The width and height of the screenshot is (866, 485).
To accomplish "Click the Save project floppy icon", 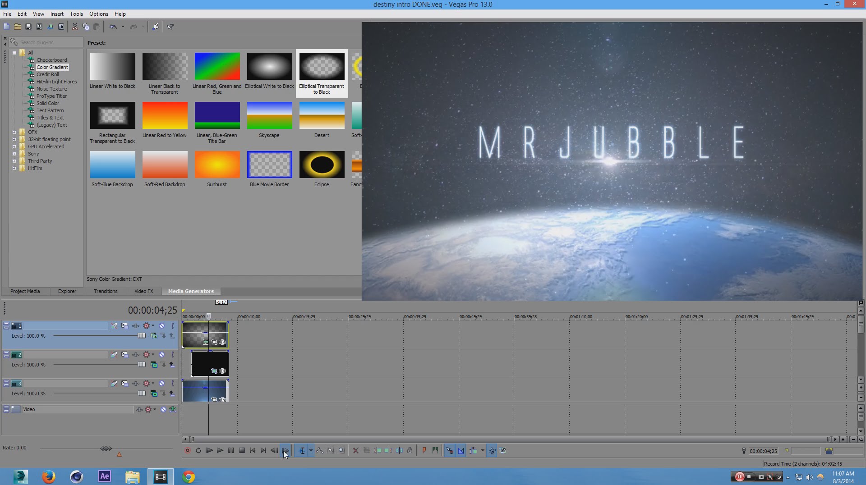I will click(28, 27).
